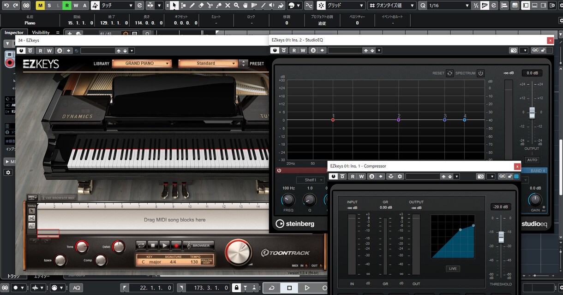Toggle the EZkeys Follow Host button
This screenshot has width=563, height=295.
207,262
